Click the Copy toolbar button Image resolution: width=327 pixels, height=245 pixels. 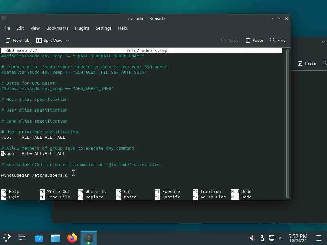pos(230,41)
